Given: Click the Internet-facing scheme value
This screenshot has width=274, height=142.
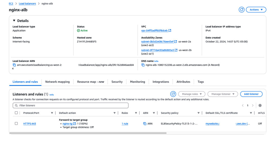Looking at the screenshot, I should (x=21, y=41).
